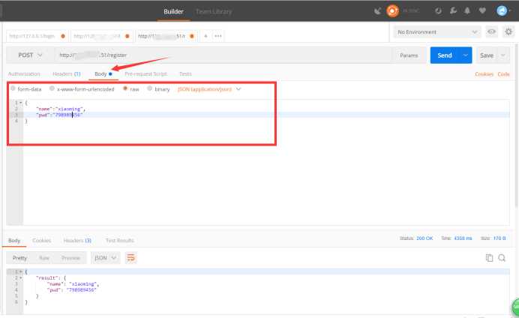The height and width of the screenshot is (318, 519).
Task: Open manage environments gear icon
Action: 508,31
